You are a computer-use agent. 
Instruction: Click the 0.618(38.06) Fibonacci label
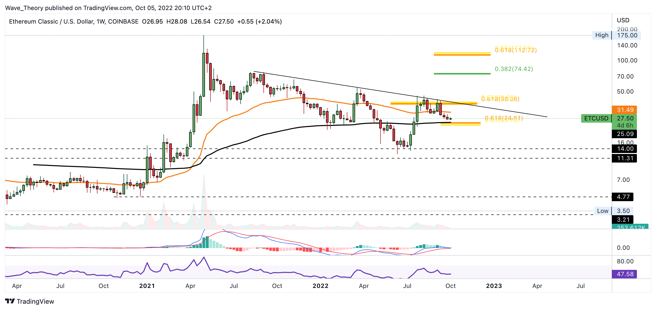coord(500,99)
